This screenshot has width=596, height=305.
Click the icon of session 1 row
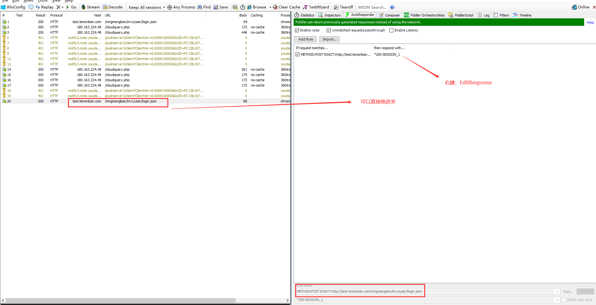click(x=4, y=22)
